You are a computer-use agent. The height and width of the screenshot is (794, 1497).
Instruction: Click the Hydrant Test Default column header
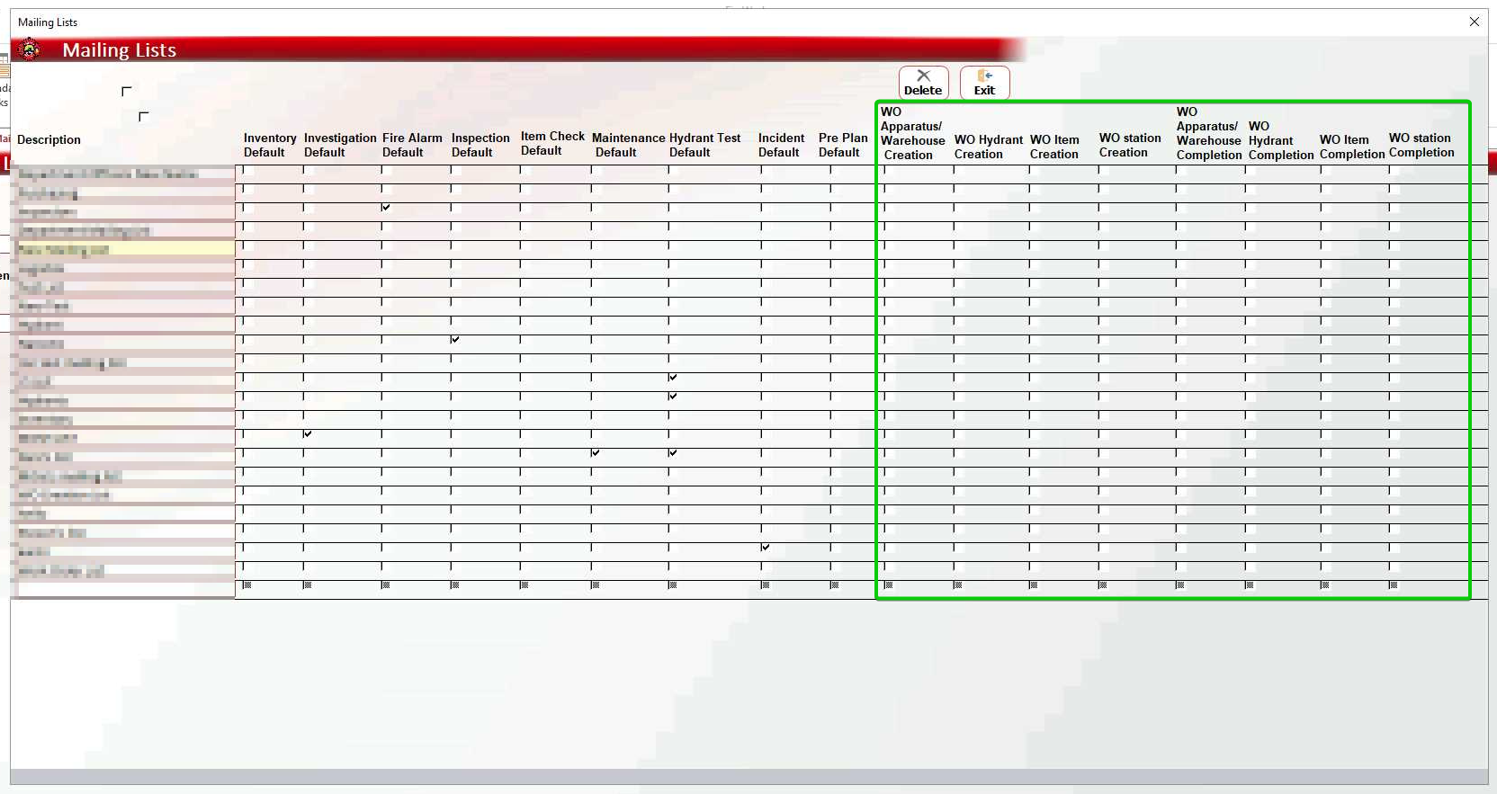[704, 145]
